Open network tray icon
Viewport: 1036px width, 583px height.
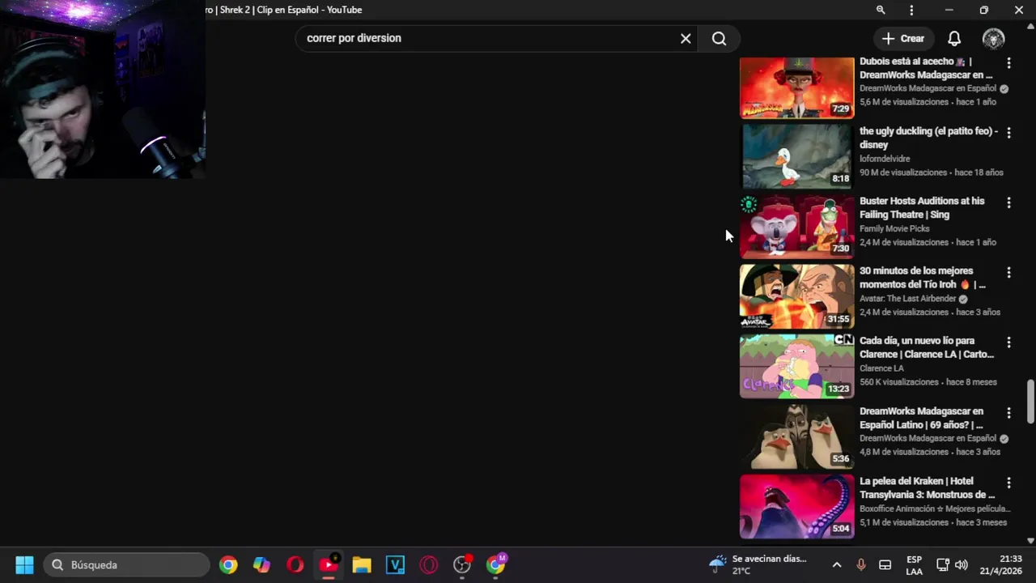pos(942,564)
